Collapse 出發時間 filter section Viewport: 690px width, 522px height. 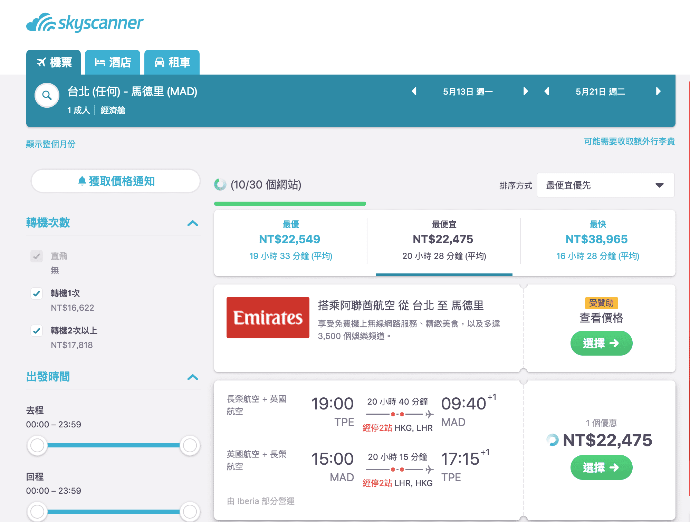pyautogui.click(x=193, y=377)
